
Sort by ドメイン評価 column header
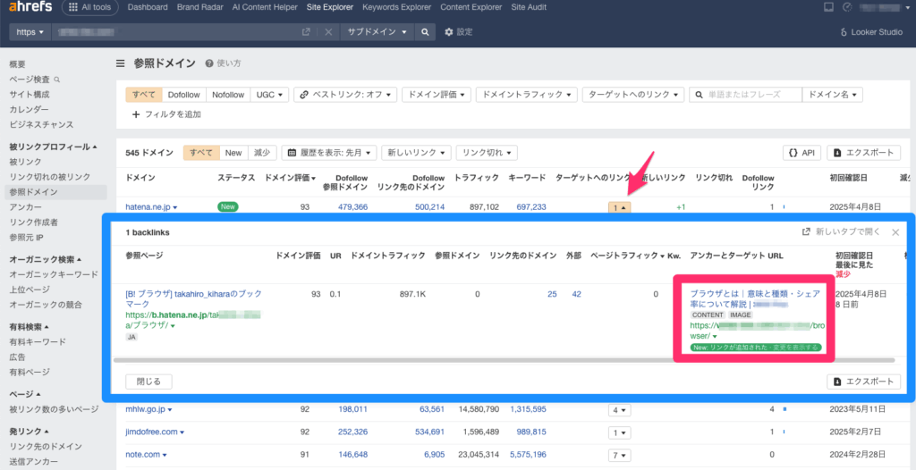(290, 178)
